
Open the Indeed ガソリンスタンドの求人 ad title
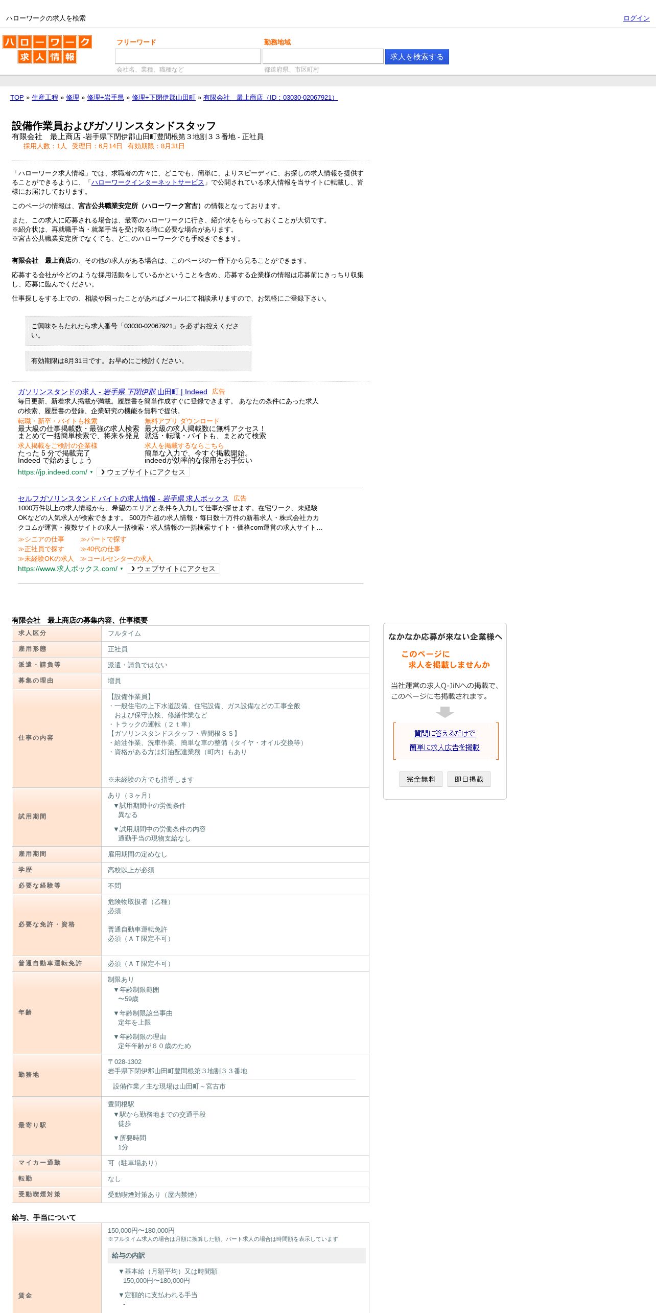pos(112,392)
